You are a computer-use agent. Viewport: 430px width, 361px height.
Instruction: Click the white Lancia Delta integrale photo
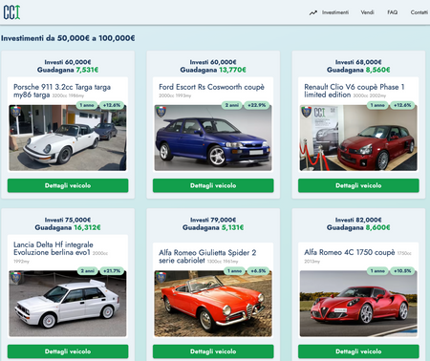68,304
